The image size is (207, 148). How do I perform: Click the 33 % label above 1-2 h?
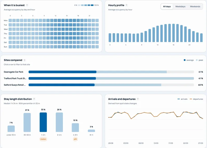pyautogui.click(x=43, y=110)
